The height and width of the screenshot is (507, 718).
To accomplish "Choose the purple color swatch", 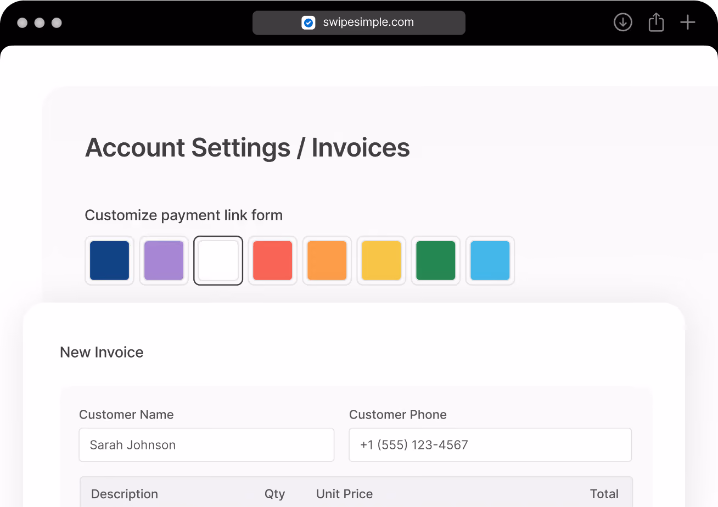I will 164,260.
